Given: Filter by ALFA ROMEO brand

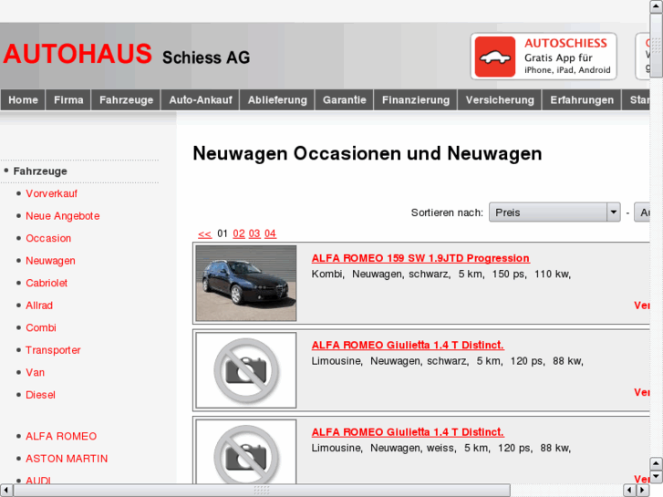Looking at the screenshot, I should tap(61, 437).
